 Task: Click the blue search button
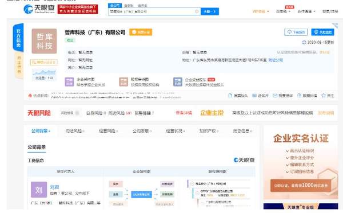click(210, 11)
